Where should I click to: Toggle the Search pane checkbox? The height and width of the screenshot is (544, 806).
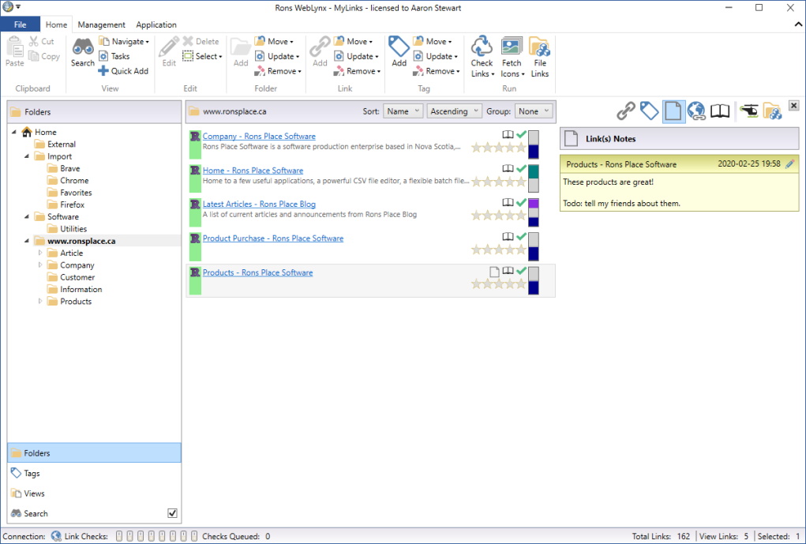tap(172, 513)
